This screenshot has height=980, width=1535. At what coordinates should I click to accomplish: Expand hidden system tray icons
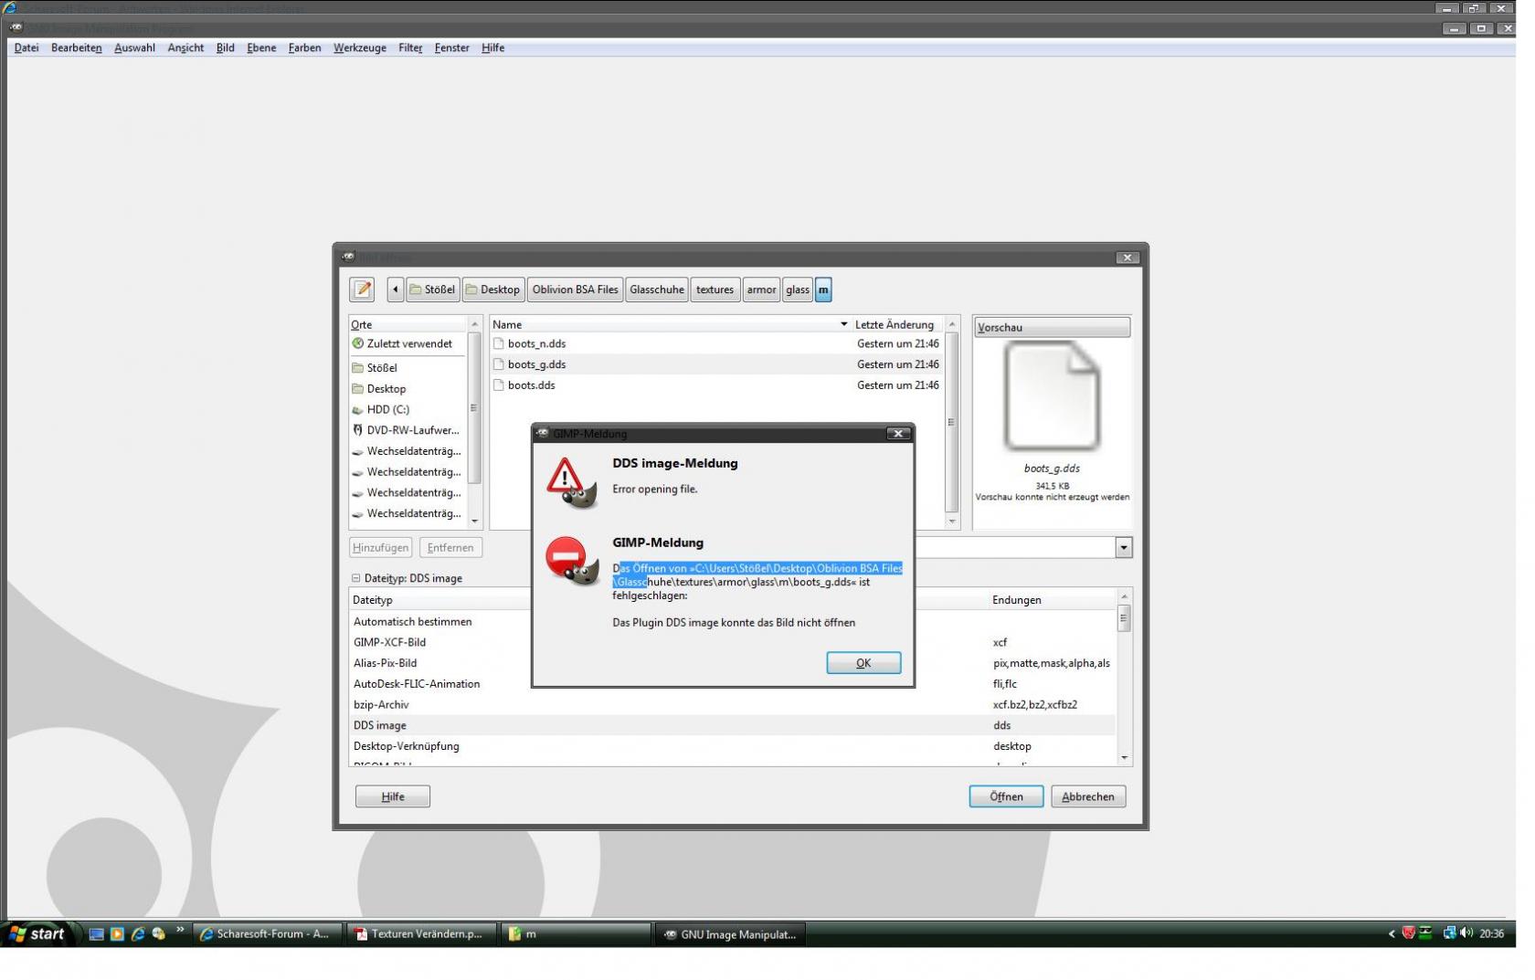pyautogui.click(x=1392, y=933)
